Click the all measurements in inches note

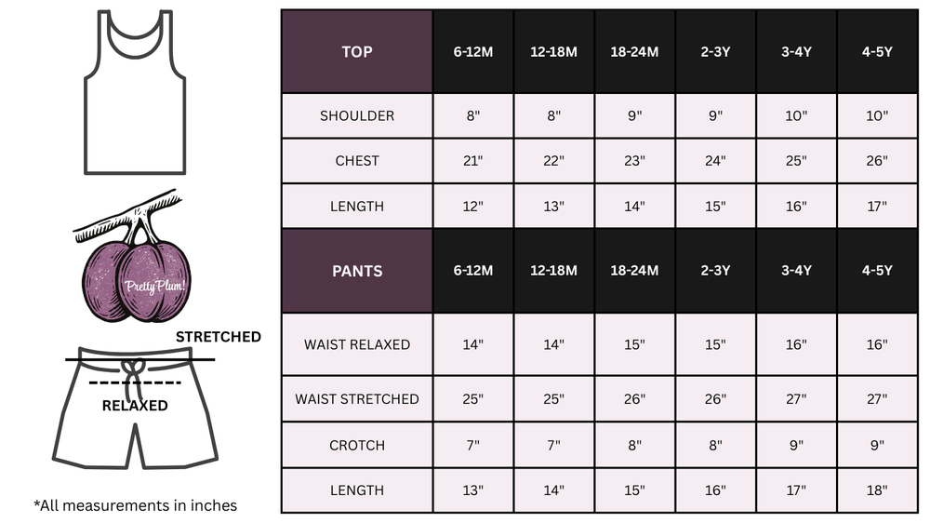coord(136,505)
